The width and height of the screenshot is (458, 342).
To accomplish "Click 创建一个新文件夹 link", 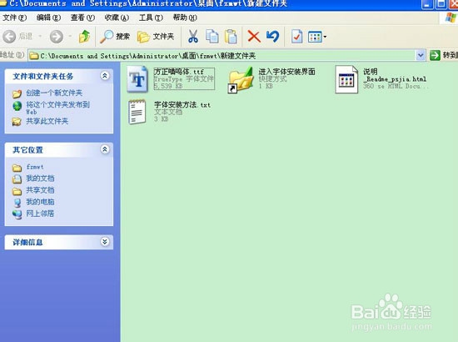I will tap(54, 93).
